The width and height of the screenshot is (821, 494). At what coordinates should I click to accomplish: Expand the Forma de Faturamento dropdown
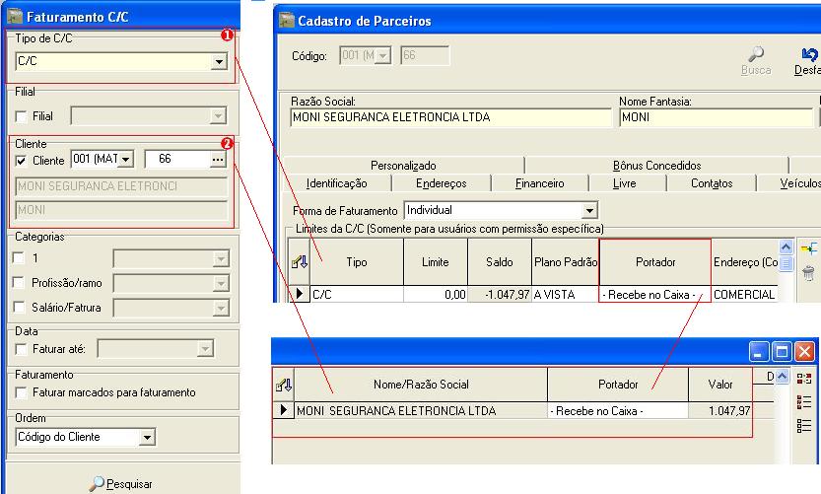click(x=589, y=211)
